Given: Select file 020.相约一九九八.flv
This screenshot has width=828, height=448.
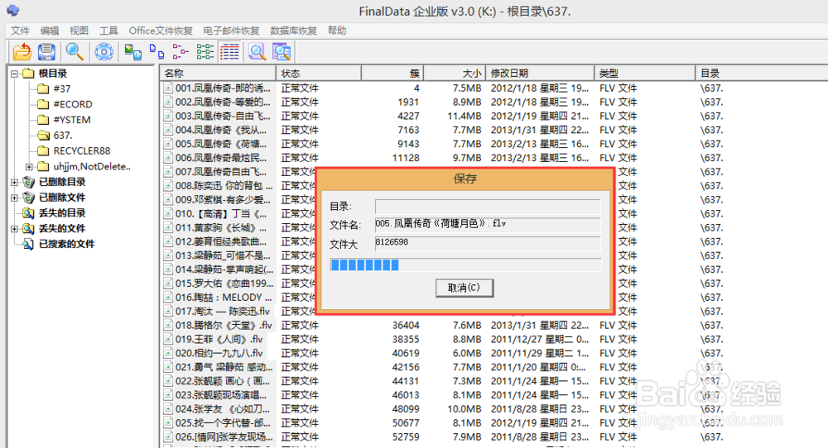Looking at the screenshot, I should [x=219, y=353].
